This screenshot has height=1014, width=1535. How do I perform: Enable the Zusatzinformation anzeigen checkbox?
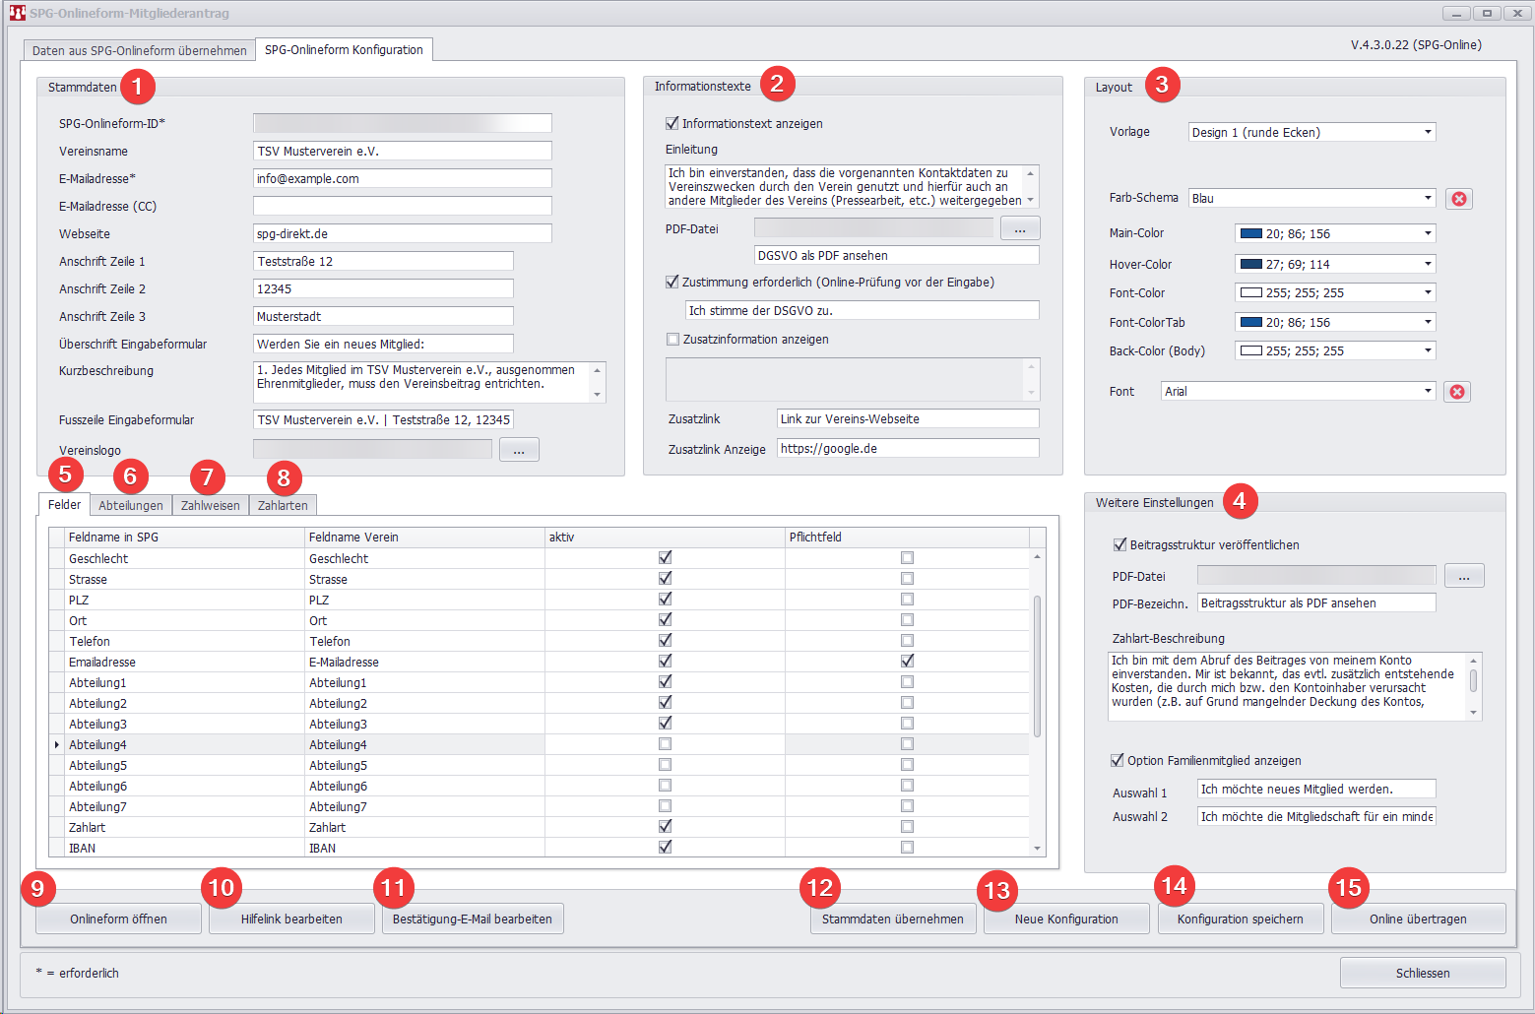pos(672,339)
